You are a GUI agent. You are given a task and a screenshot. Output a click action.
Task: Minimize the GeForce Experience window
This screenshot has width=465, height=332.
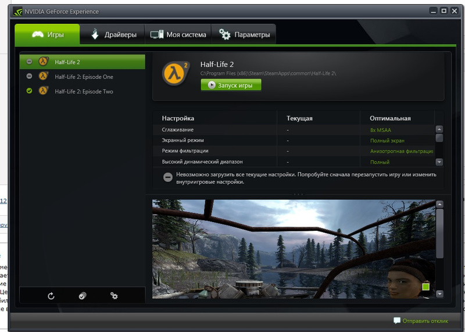(433, 11)
